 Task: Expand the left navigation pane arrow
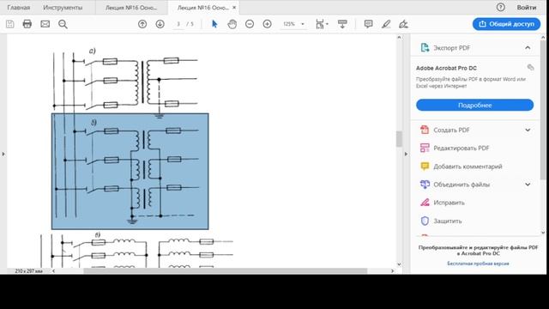click(x=3, y=154)
